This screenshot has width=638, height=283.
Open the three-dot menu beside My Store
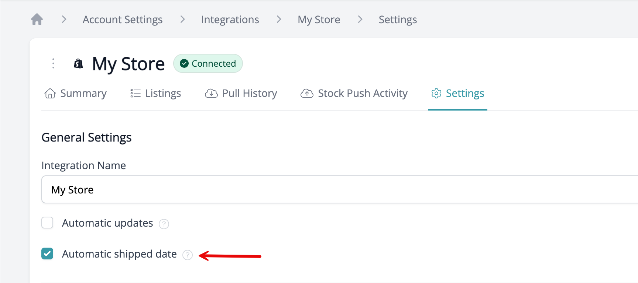coord(53,63)
